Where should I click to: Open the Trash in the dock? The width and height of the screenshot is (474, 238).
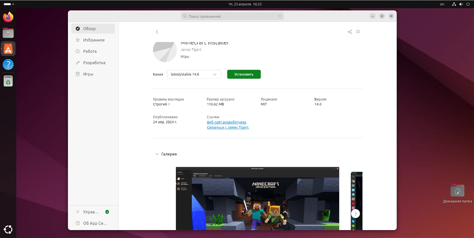click(x=8, y=81)
